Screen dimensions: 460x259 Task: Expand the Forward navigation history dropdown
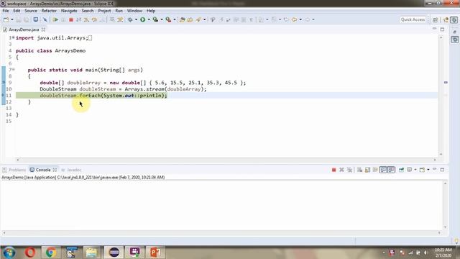313,19
